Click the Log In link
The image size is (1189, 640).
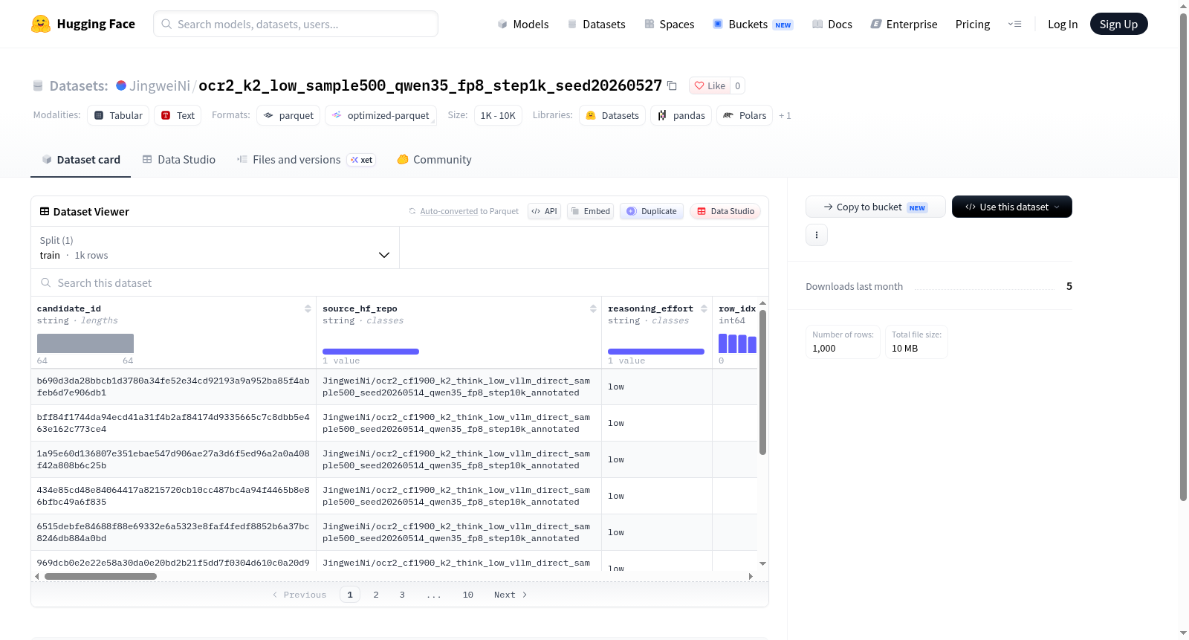[1063, 24]
